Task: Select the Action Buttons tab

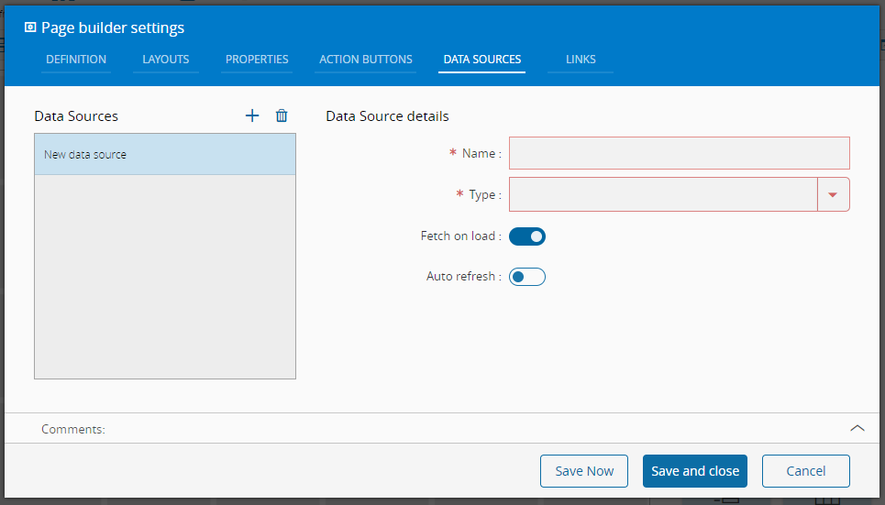Action: [366, 60]
